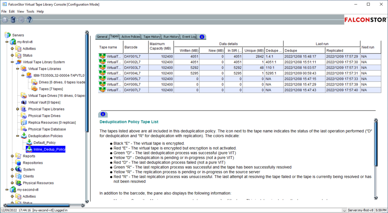Expand the Reports node

12,156
